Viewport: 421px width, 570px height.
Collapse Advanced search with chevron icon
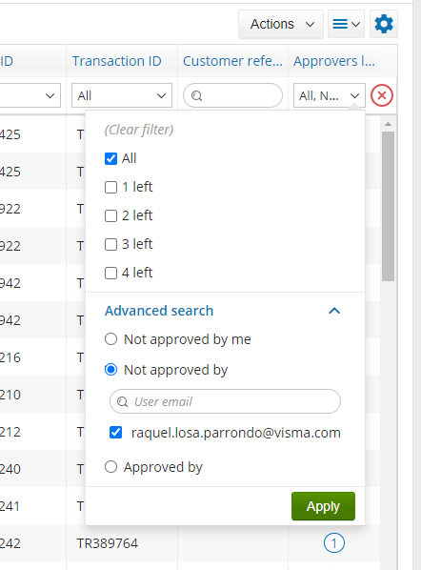(334, 311)
